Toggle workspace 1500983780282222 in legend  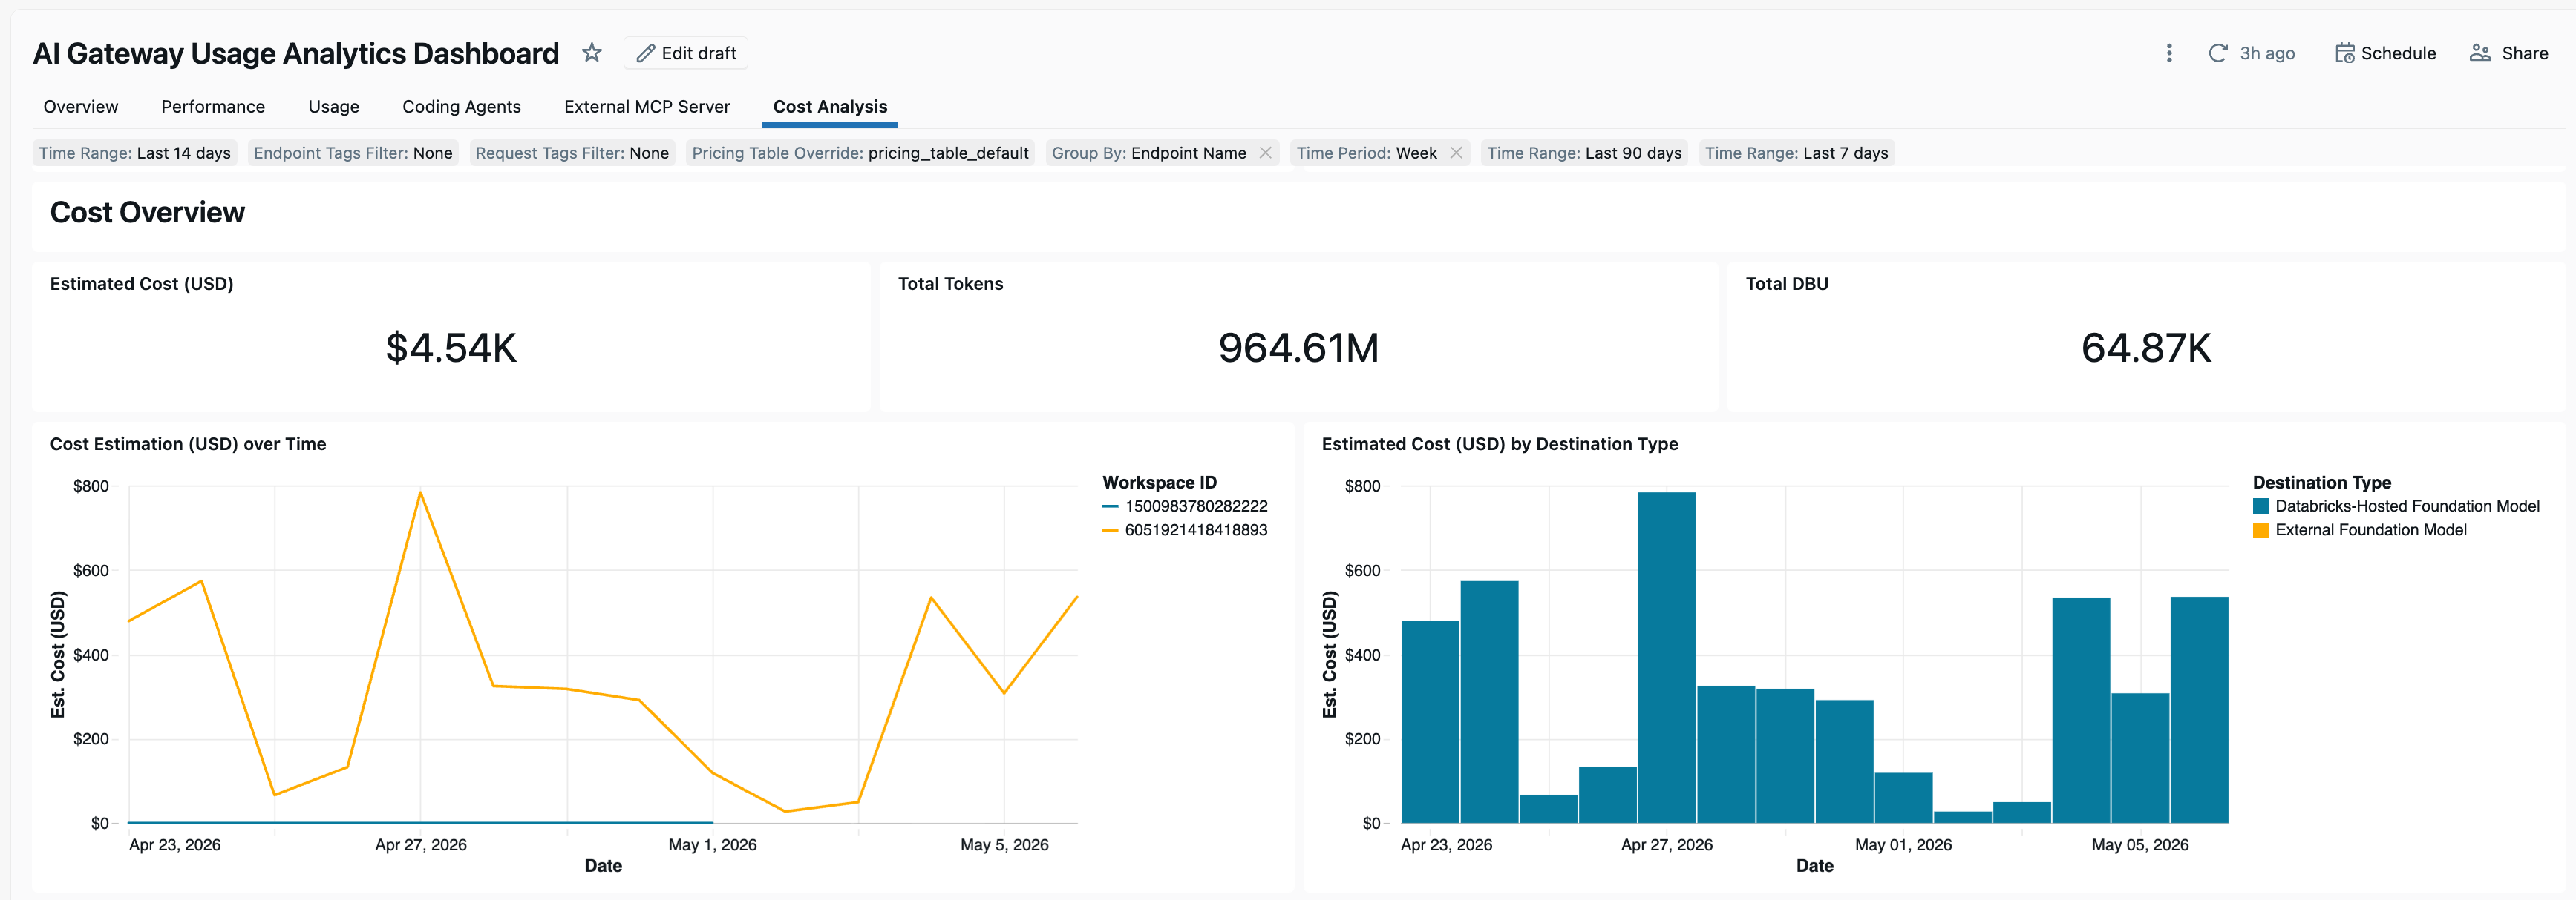tap(1185, 506)
